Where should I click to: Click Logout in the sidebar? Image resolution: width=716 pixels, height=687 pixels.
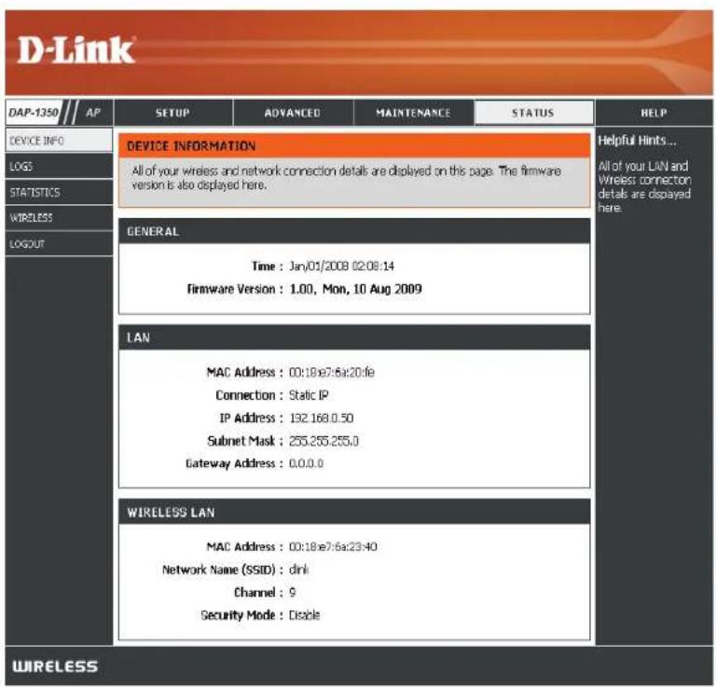59,244
